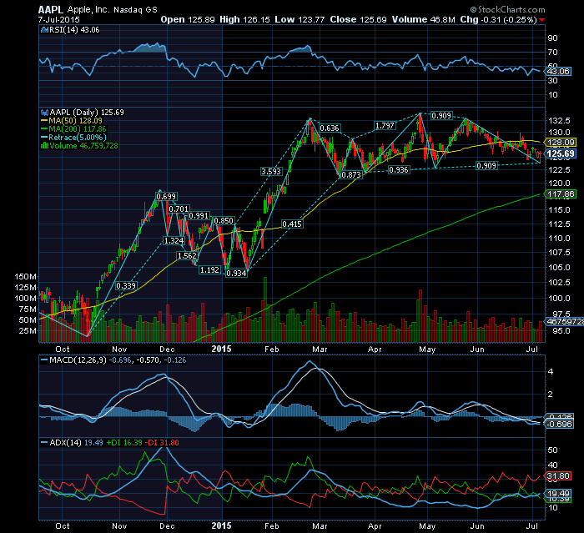Click the 0.934 retracement label
584x533 pixels.
pos(236,273)
